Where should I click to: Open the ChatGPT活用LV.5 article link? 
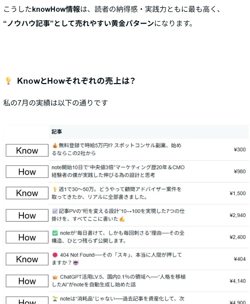point(119,281)
